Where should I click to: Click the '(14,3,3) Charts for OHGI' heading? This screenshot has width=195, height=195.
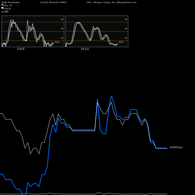click(x=53, y=2)
